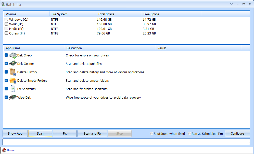The height and width of the screenshot is (154, 254).
Task: Click the Home icon in status bar
Action: (x=4, y=150)
